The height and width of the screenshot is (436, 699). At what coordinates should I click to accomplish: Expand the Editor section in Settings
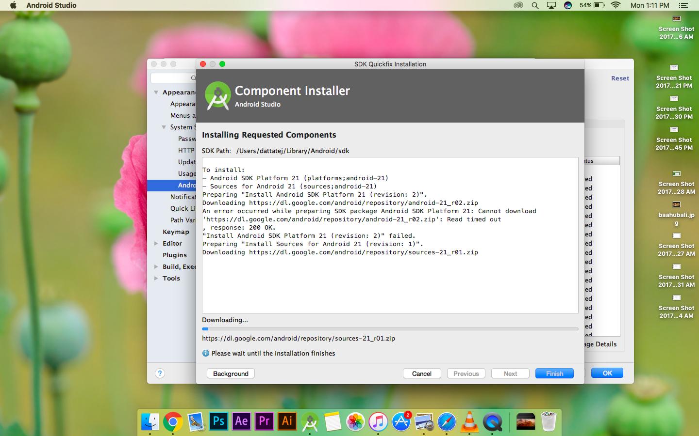156,243
